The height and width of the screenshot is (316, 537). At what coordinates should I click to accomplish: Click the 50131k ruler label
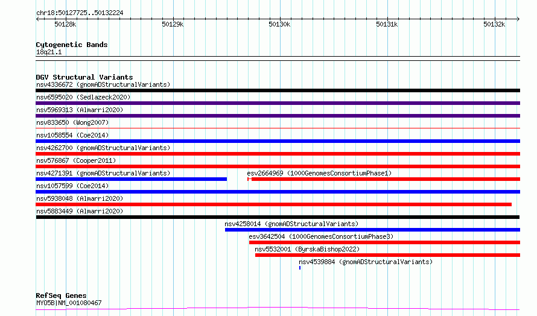pos(387,24)
